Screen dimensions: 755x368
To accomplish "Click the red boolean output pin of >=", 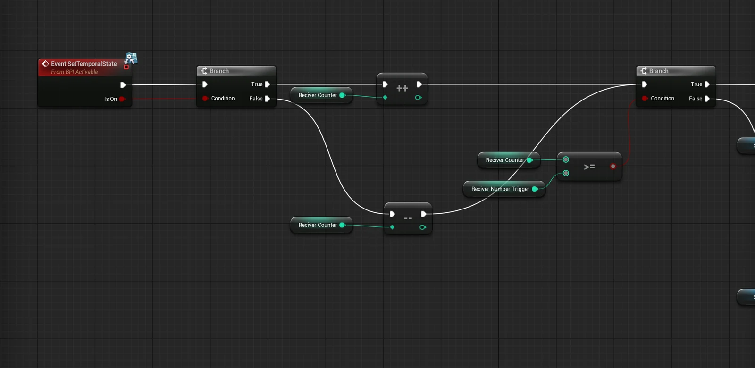I will [x=613, y=167].
